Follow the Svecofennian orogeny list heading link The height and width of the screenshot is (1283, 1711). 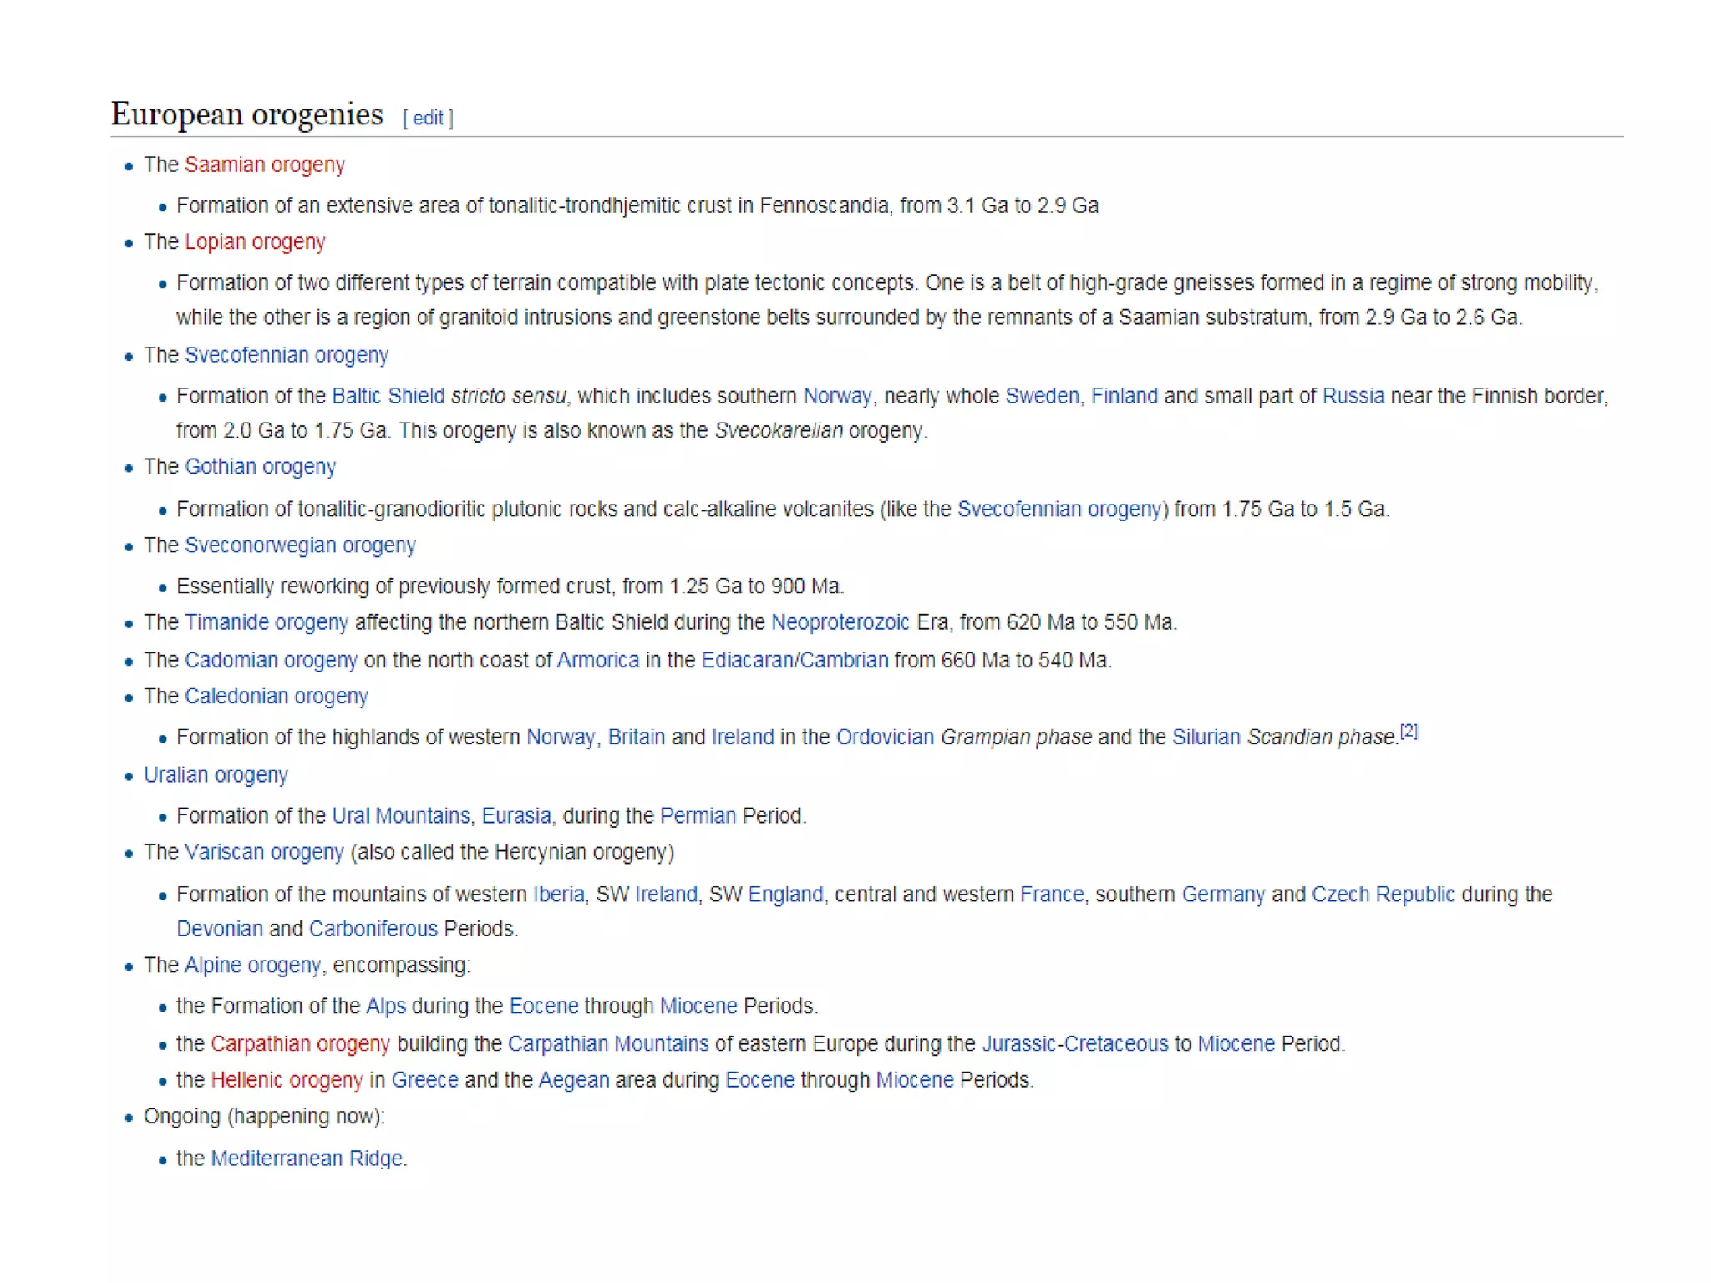point(287,355)
